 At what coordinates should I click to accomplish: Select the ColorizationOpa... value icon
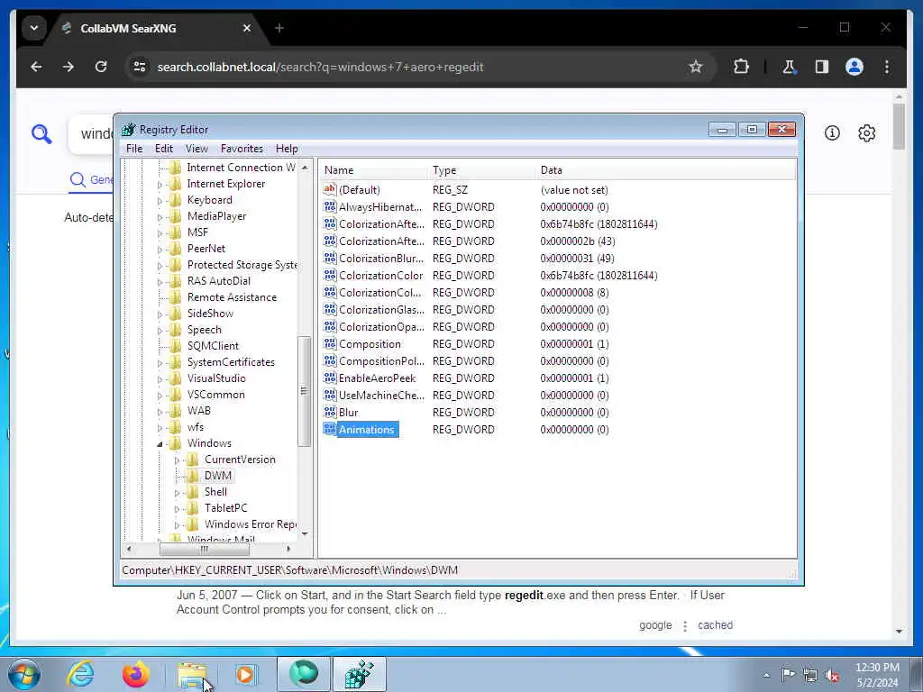(x=330, y=326)
